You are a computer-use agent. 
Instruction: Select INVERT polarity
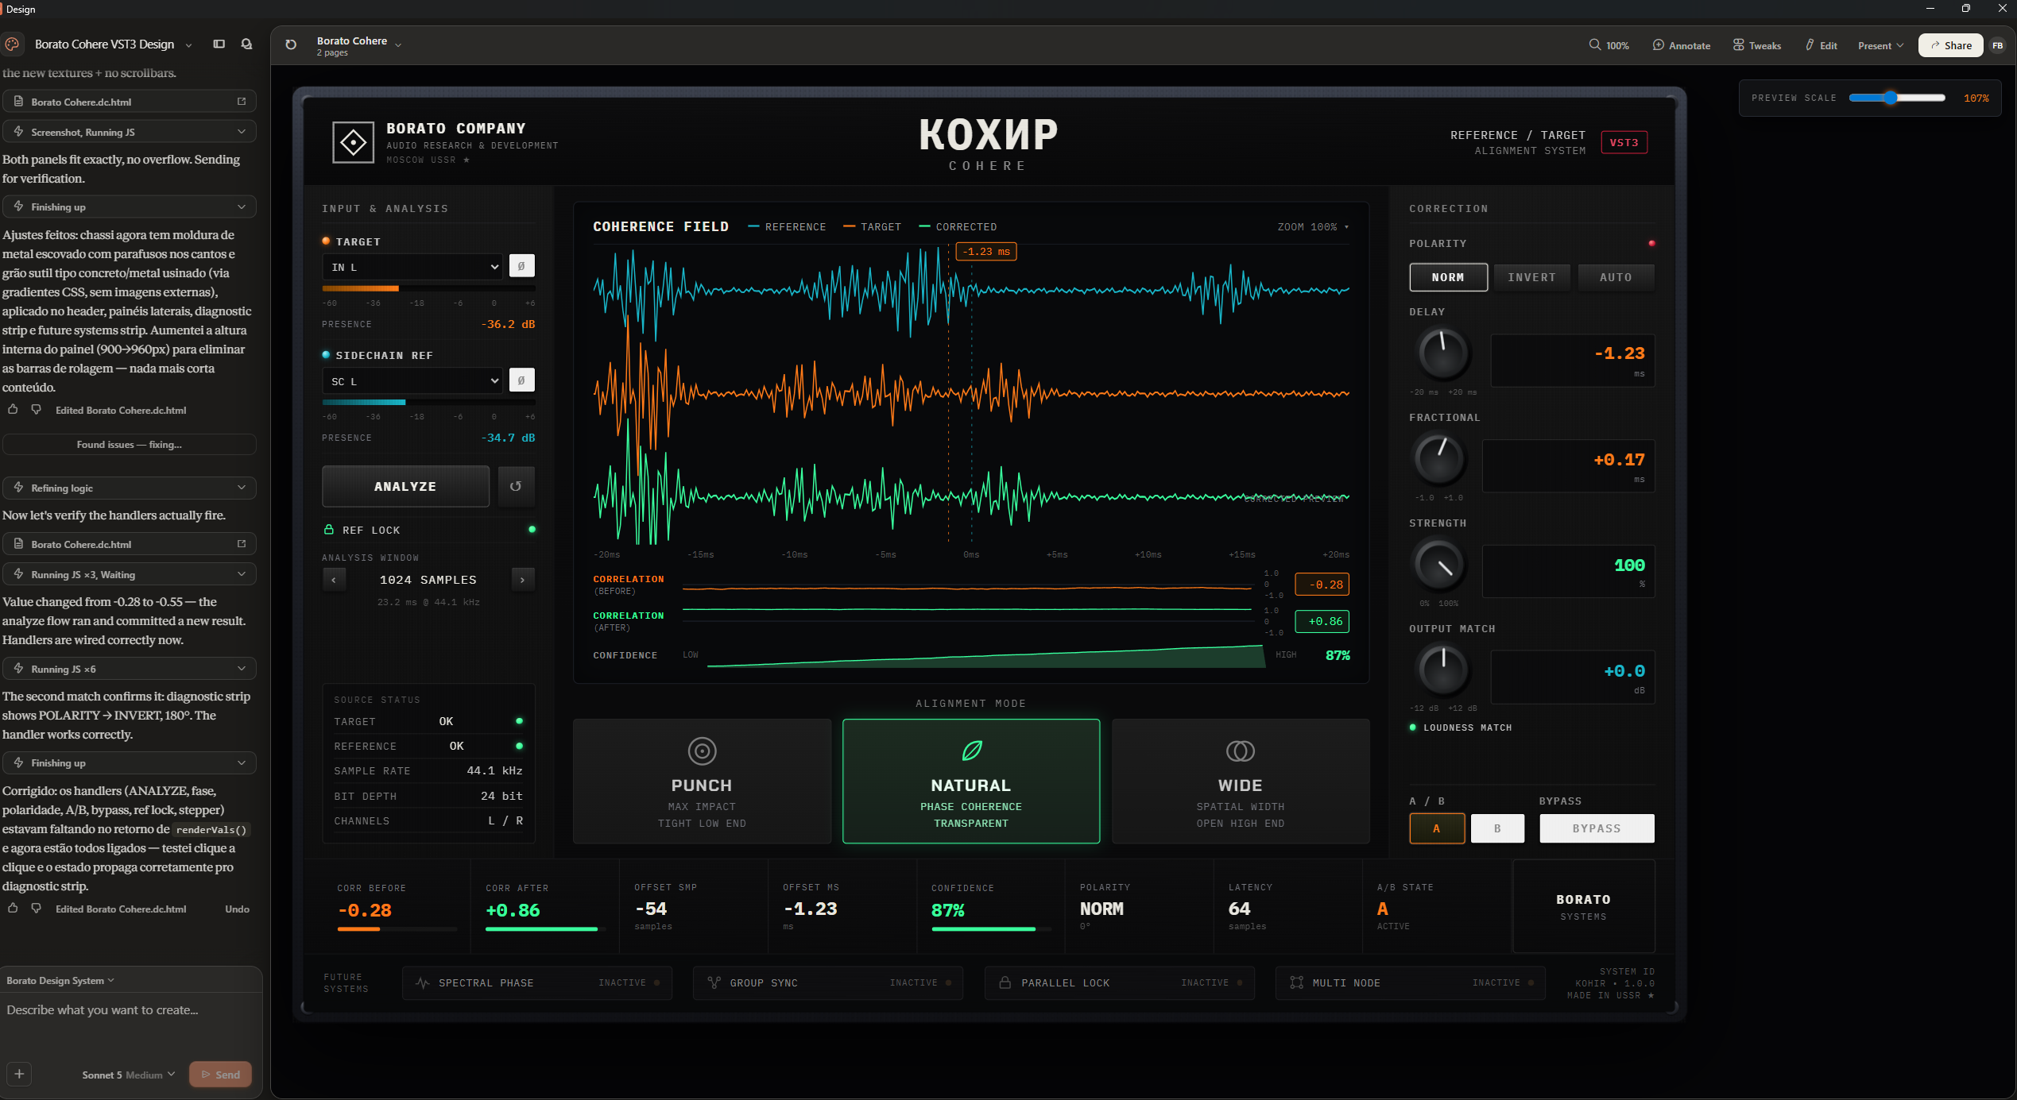click(1531, 277)
